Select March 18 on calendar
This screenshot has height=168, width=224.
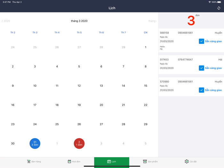[57, 105]
